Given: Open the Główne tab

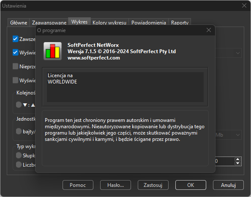Looking at the screenshot, I should [x=19, y=23].
